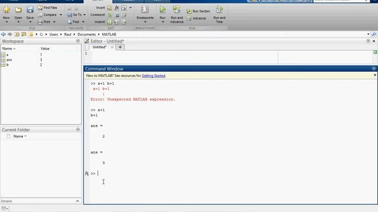Expand the Breakpoints dropdown arrow
The height and width of the screenshot is (212, 378).
(145, 22)
